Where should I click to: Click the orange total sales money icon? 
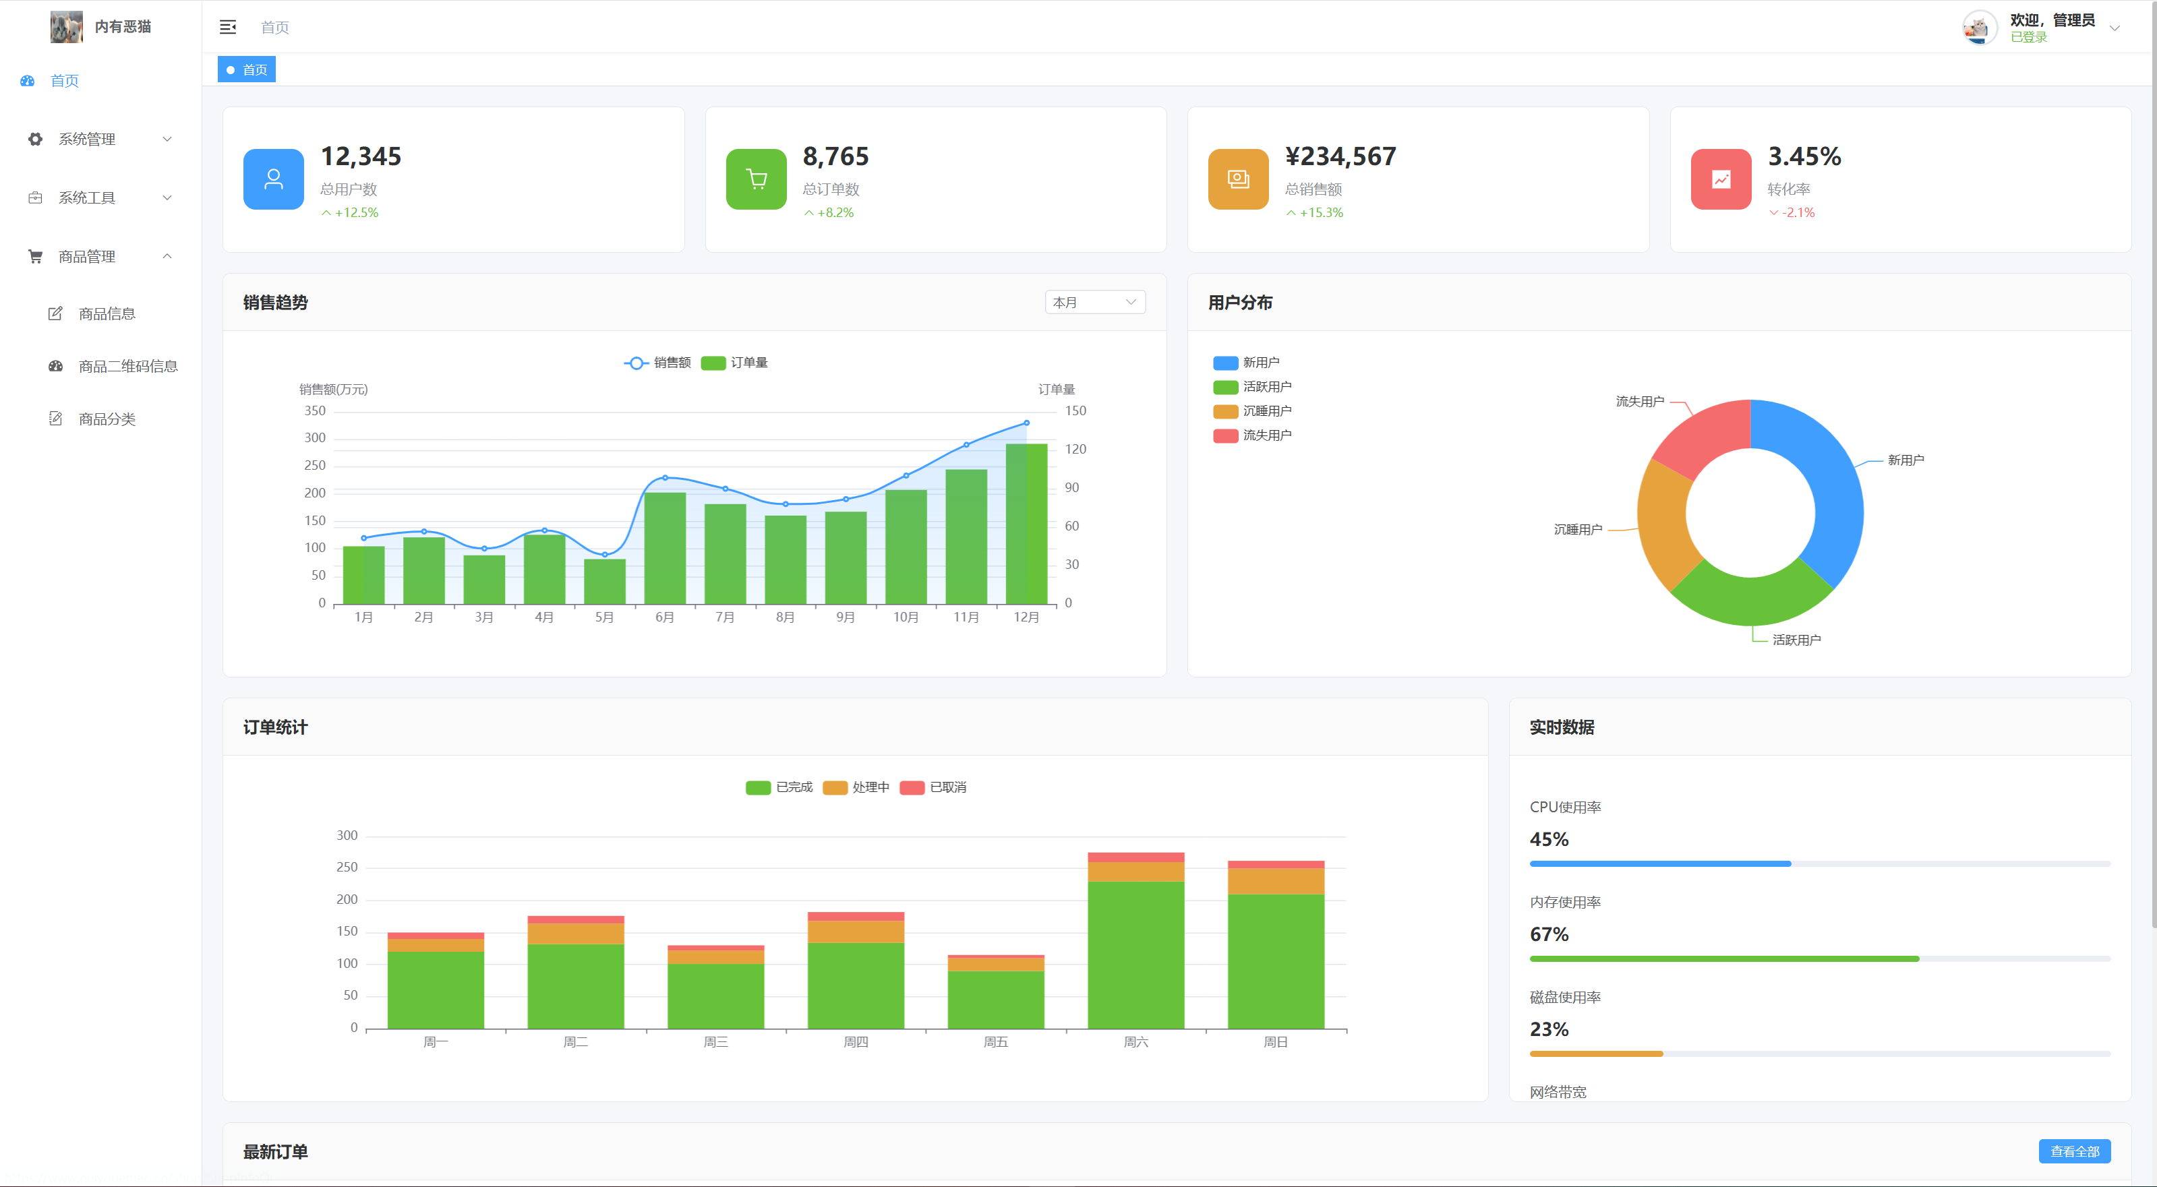(1237, 179)
